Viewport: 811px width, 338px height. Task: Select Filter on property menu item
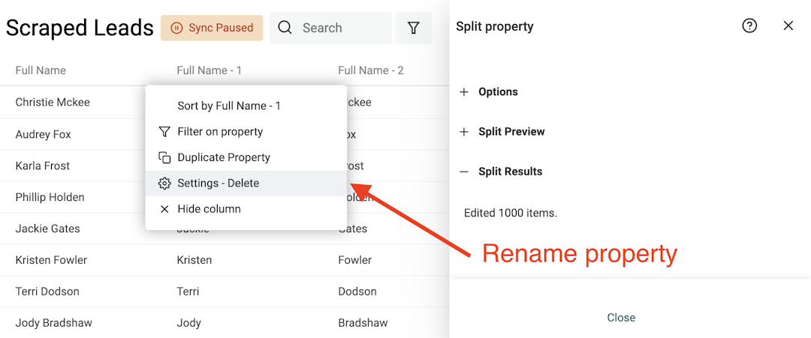(x=220, y=132)
